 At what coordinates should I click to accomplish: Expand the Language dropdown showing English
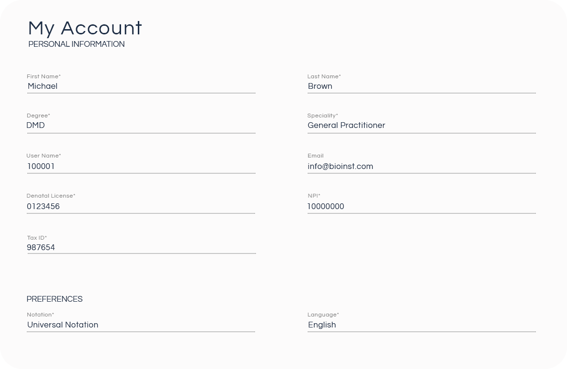point(421,325)
